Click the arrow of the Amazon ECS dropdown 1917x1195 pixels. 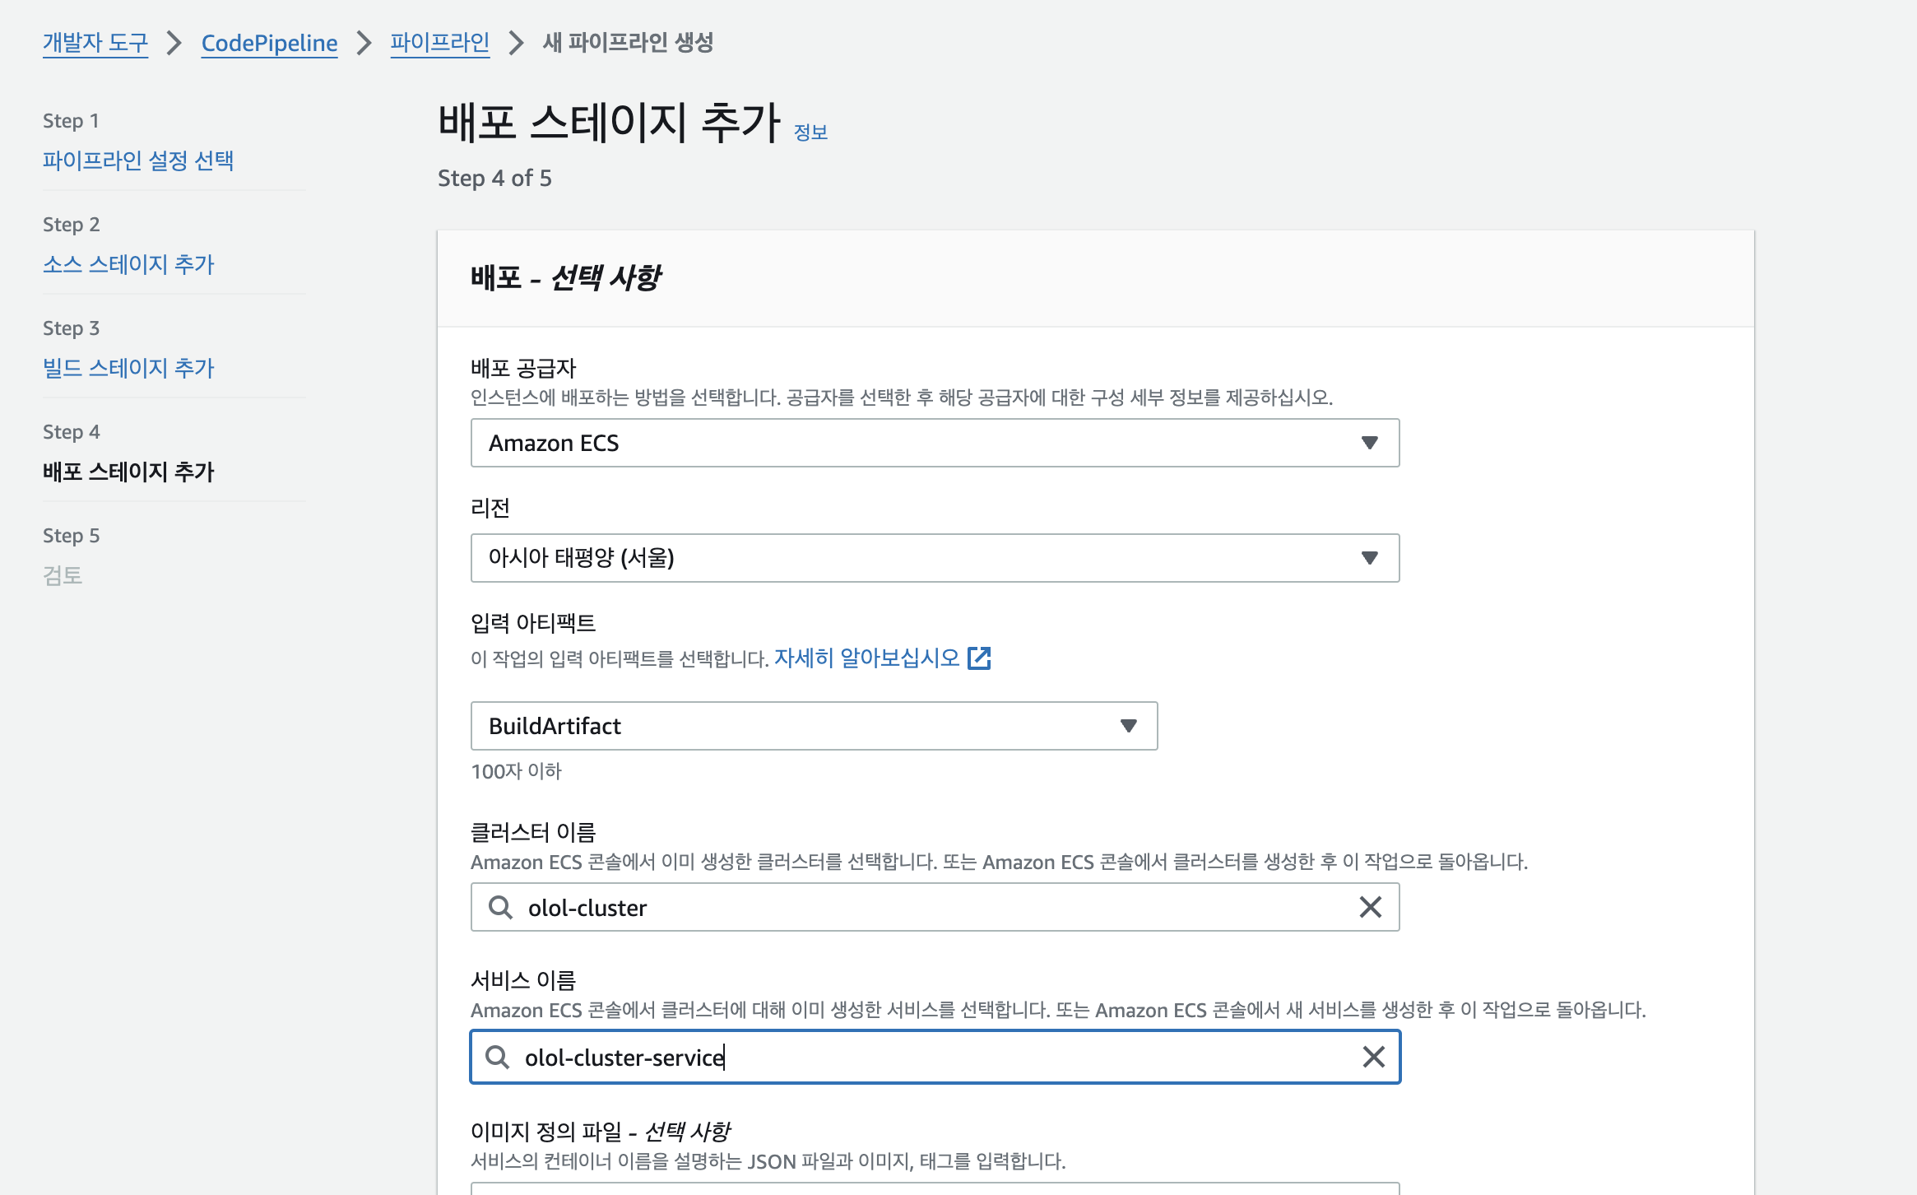[x=1369, y=443]
